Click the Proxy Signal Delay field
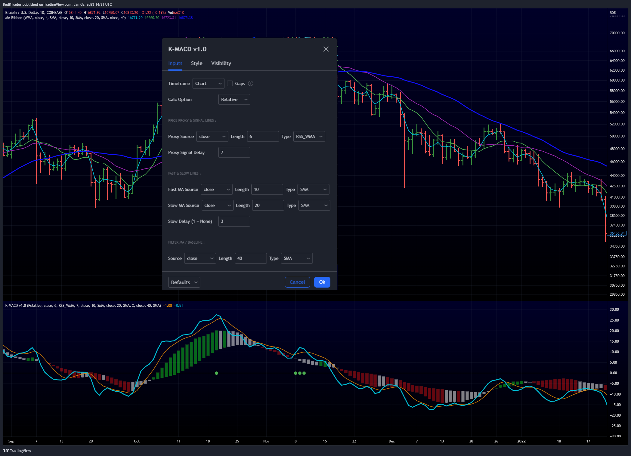This screenshot has height=456, width=631. point(234,152)
